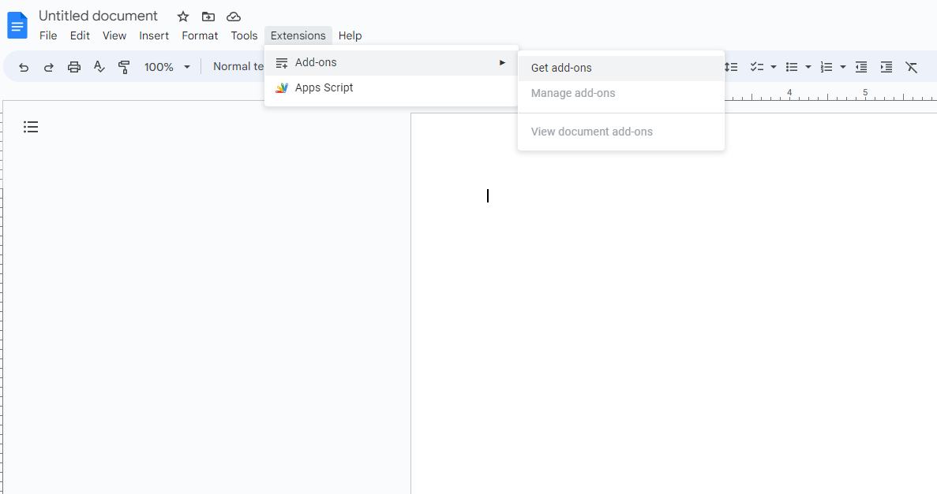The width and height of the screenshot is (937, 494).
Task: Toggle the document tabs panel
Action: click(31, 126)
